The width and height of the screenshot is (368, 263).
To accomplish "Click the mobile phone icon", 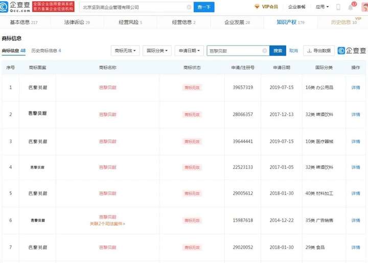I will pyautogui.click(x=338, y=7).
